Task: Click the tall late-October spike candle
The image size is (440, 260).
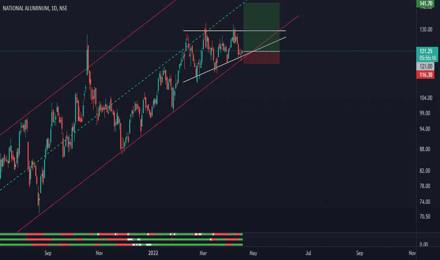Action: (87, 55)
